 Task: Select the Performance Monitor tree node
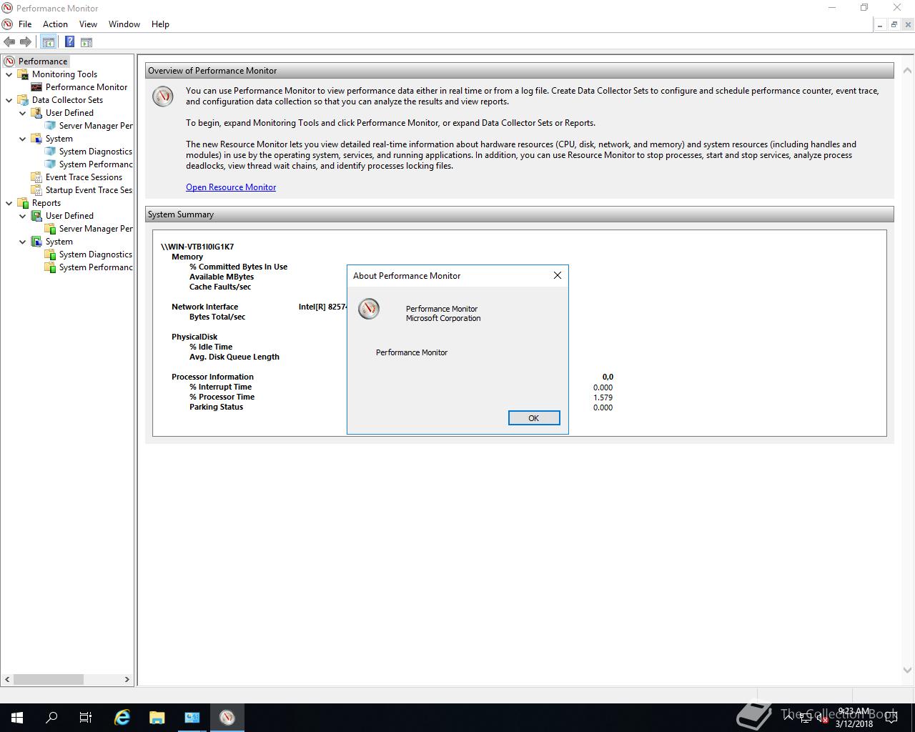pyautogui.click(x=86, y=87)
